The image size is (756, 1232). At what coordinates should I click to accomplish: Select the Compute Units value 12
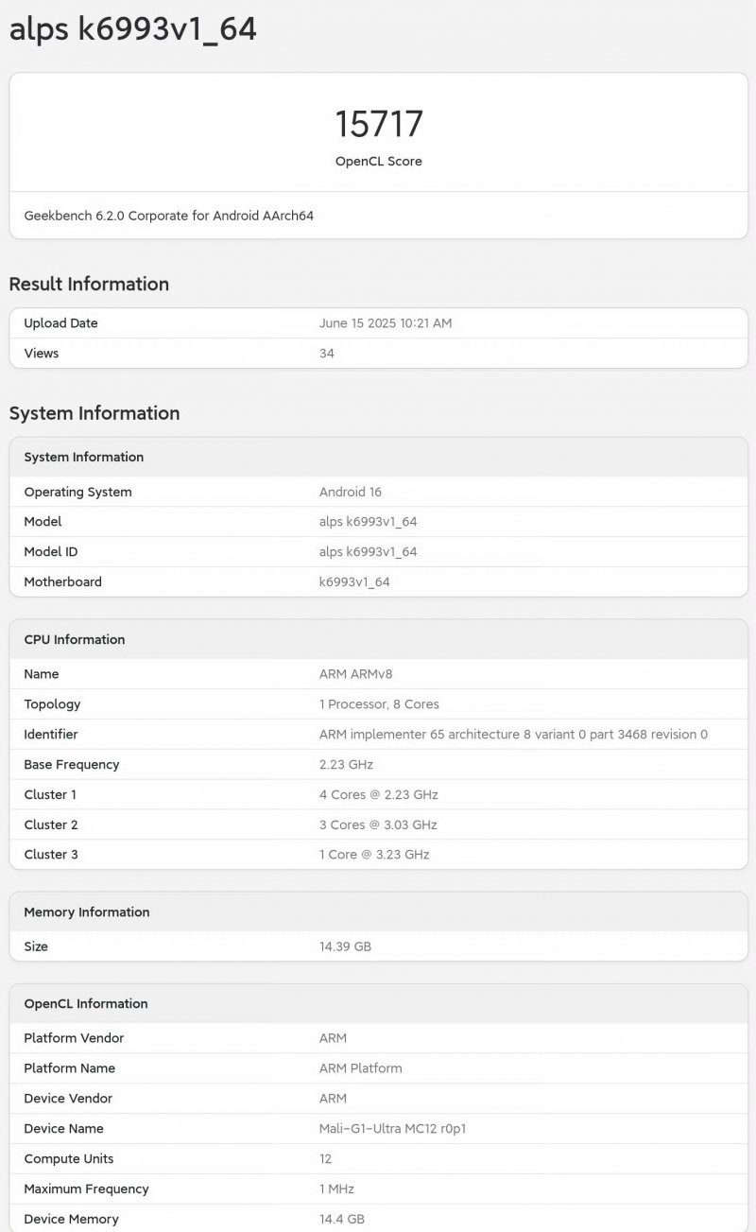(x=324, y=1158)
